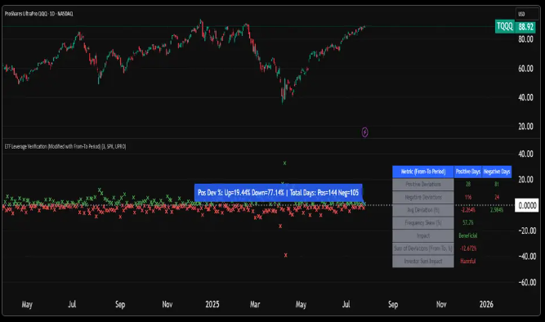The height and width of the screenshot is (322, 545).
Task: Click the 2025 time axis label
Action: point(212,304)
